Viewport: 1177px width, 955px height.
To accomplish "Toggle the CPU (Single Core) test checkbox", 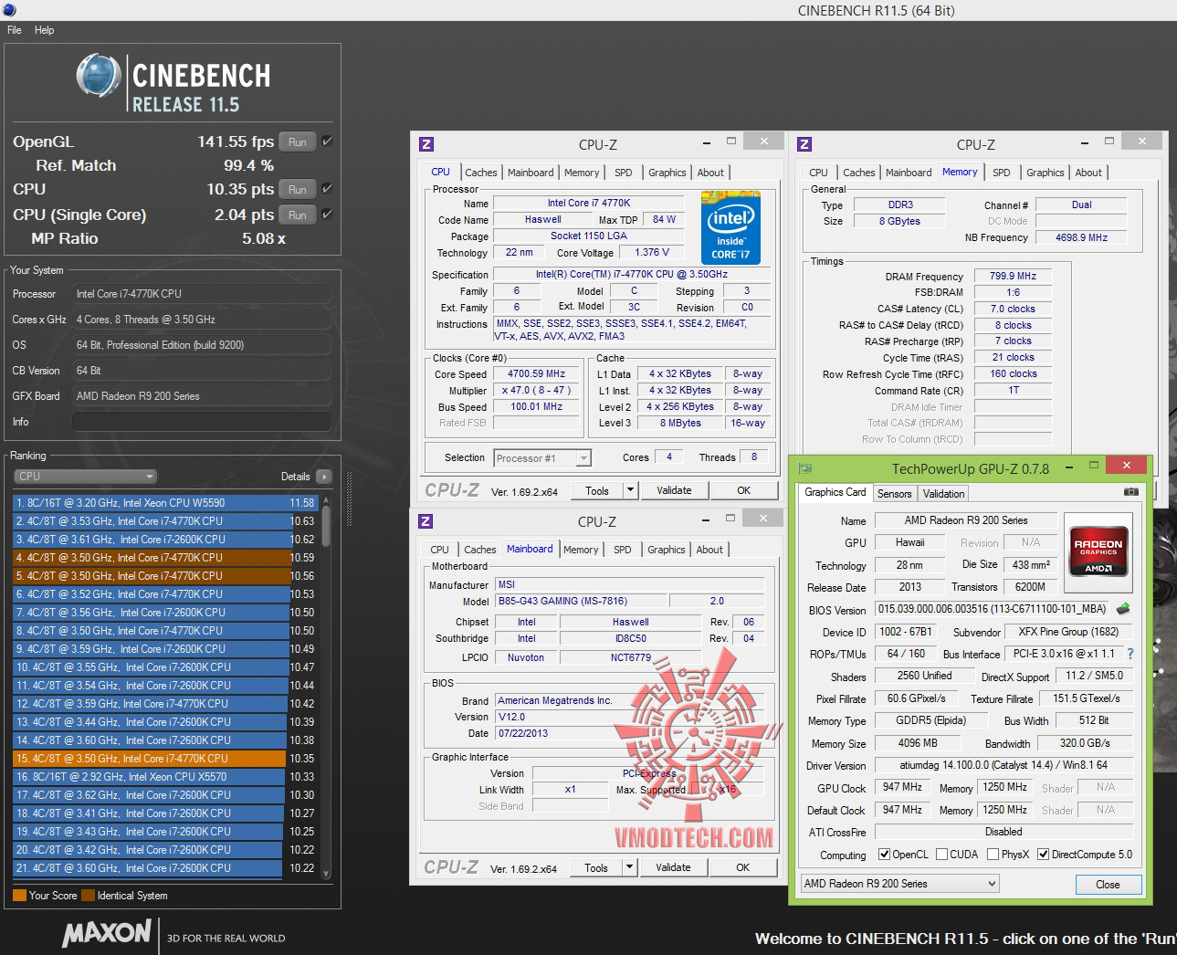I will (x=327, y=215).
